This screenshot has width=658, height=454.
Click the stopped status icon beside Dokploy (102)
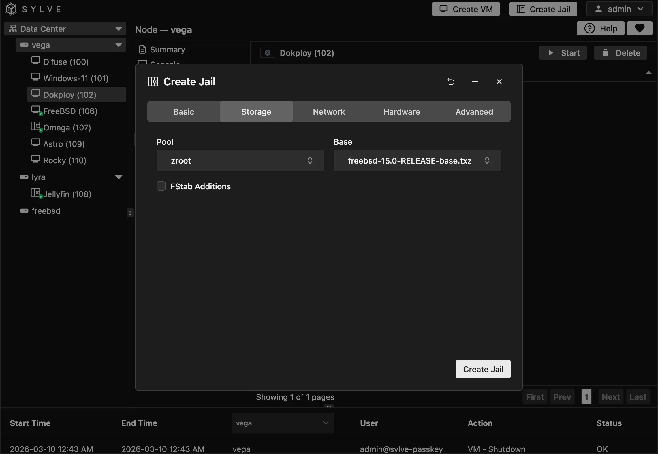click(267, 53)
